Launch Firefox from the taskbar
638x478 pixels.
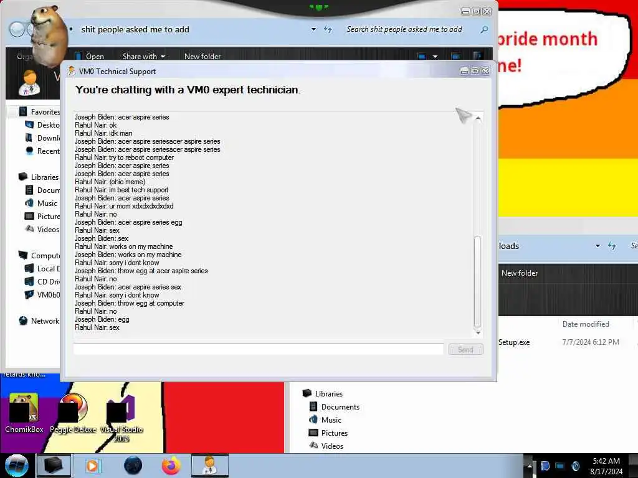(171, 466)
